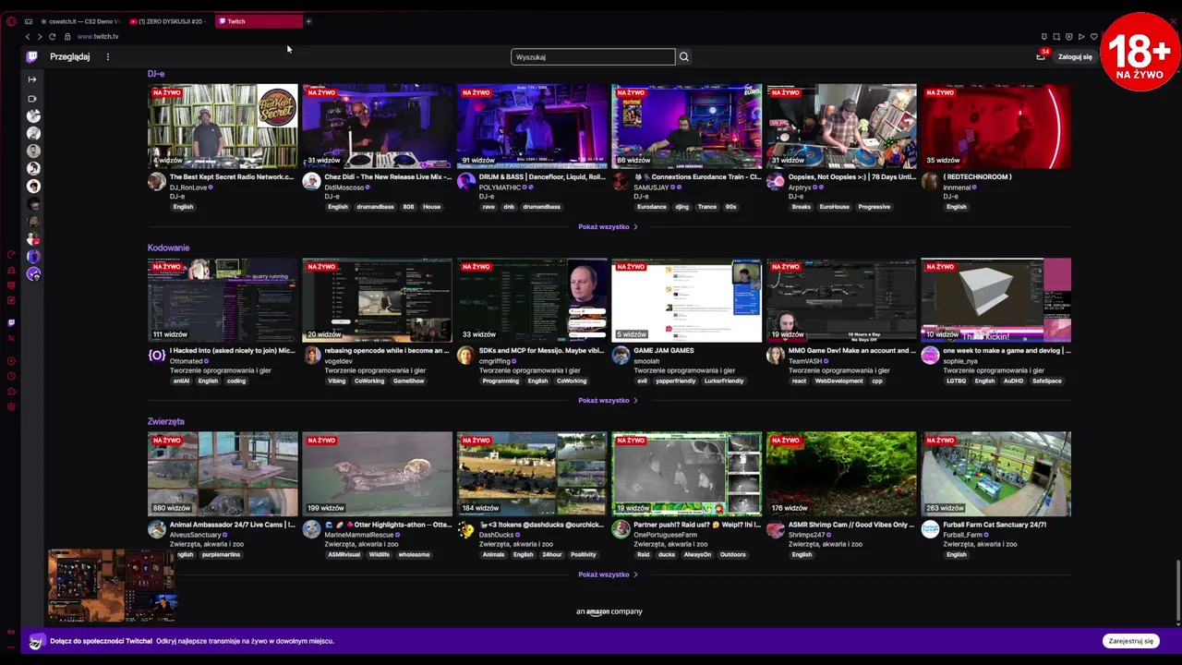Open DJ_RonLove channel avatar

point(157,181)
